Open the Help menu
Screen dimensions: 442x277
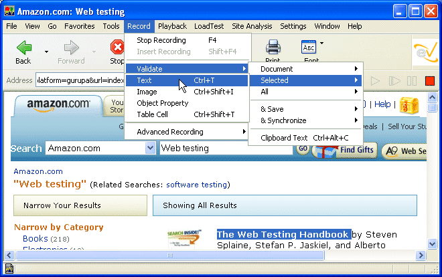point(355,26)
